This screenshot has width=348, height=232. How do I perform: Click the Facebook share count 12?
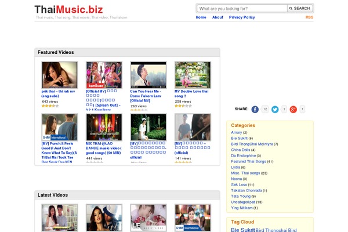265,109
